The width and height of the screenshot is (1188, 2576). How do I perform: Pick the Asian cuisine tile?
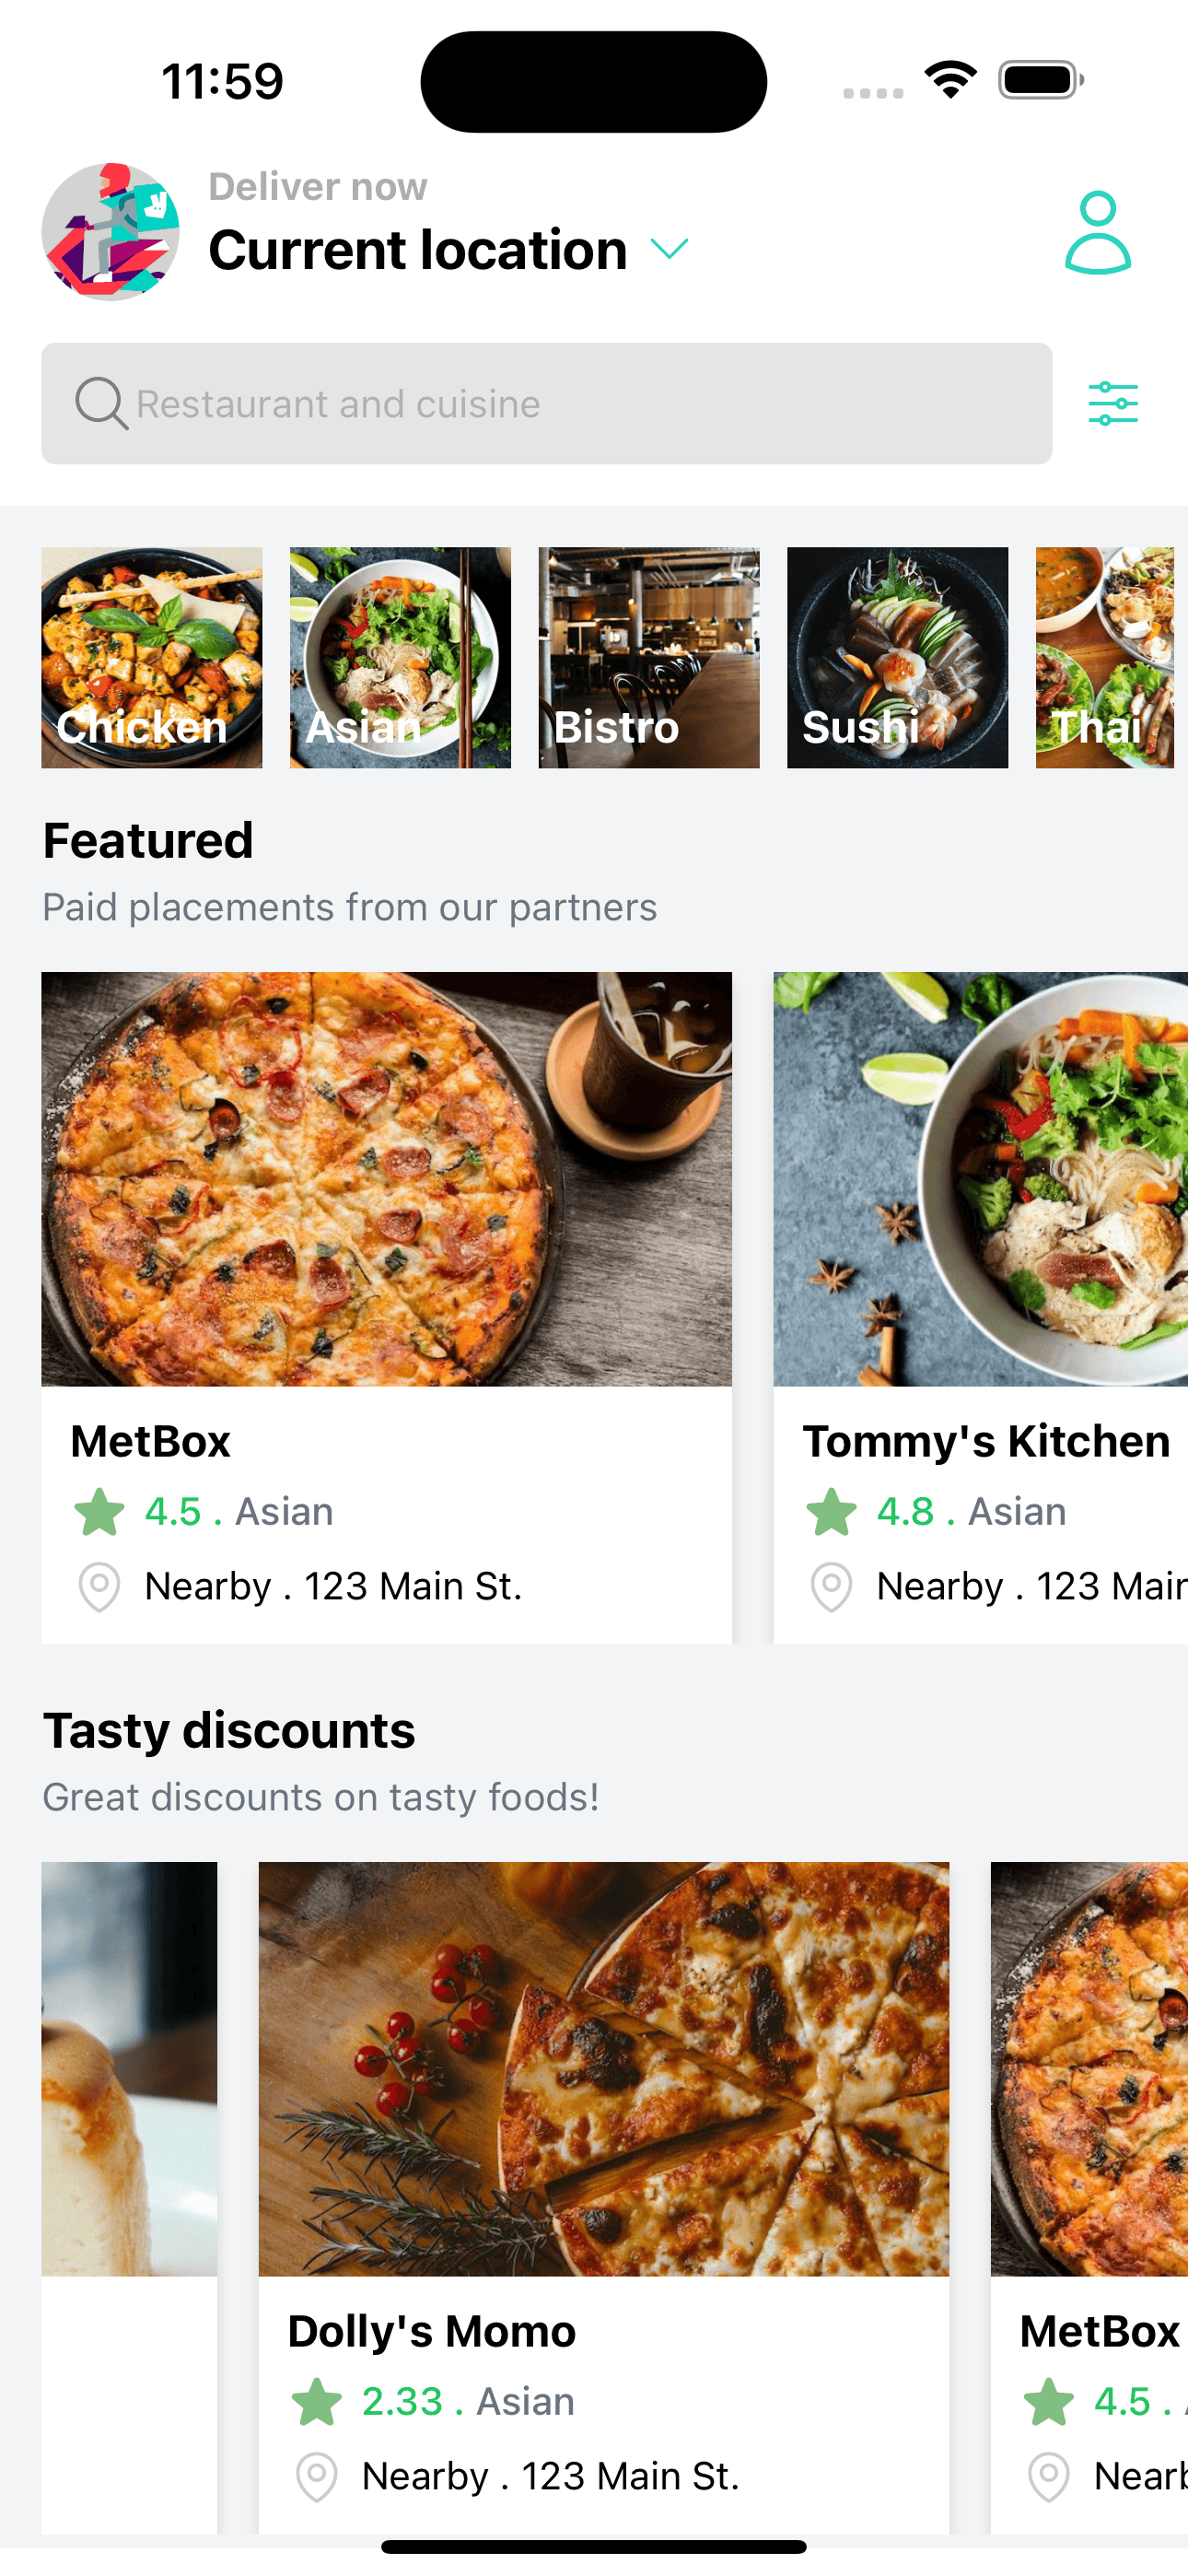click(x=400, y=657)
